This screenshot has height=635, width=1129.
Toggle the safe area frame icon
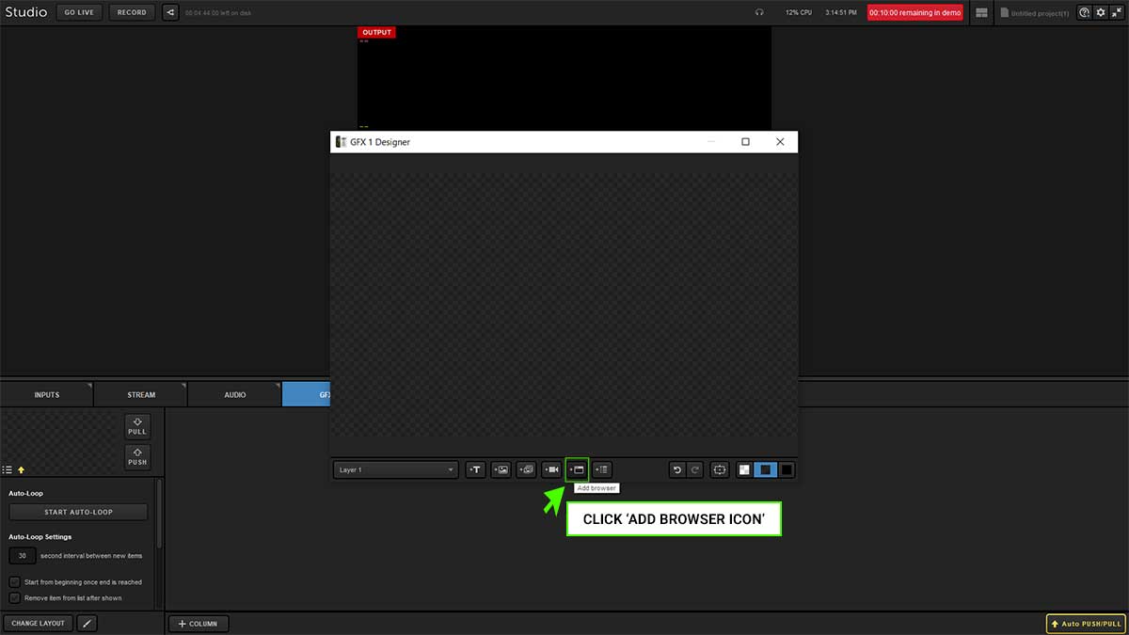pyautogui.click(x=720, y=469)
